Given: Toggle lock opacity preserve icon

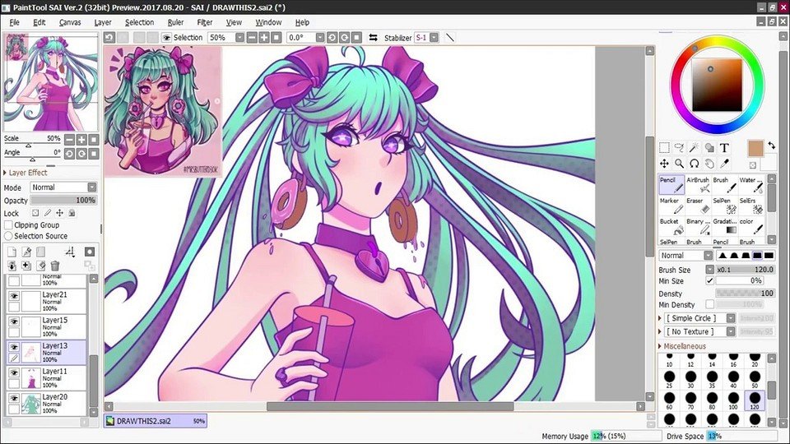Looking at the screenshot, I should (35, 213).
